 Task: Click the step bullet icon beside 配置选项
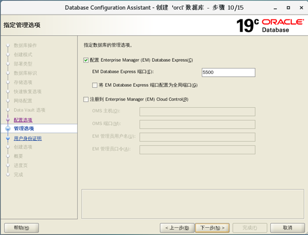pyautogui.click(x=8, y=120)
